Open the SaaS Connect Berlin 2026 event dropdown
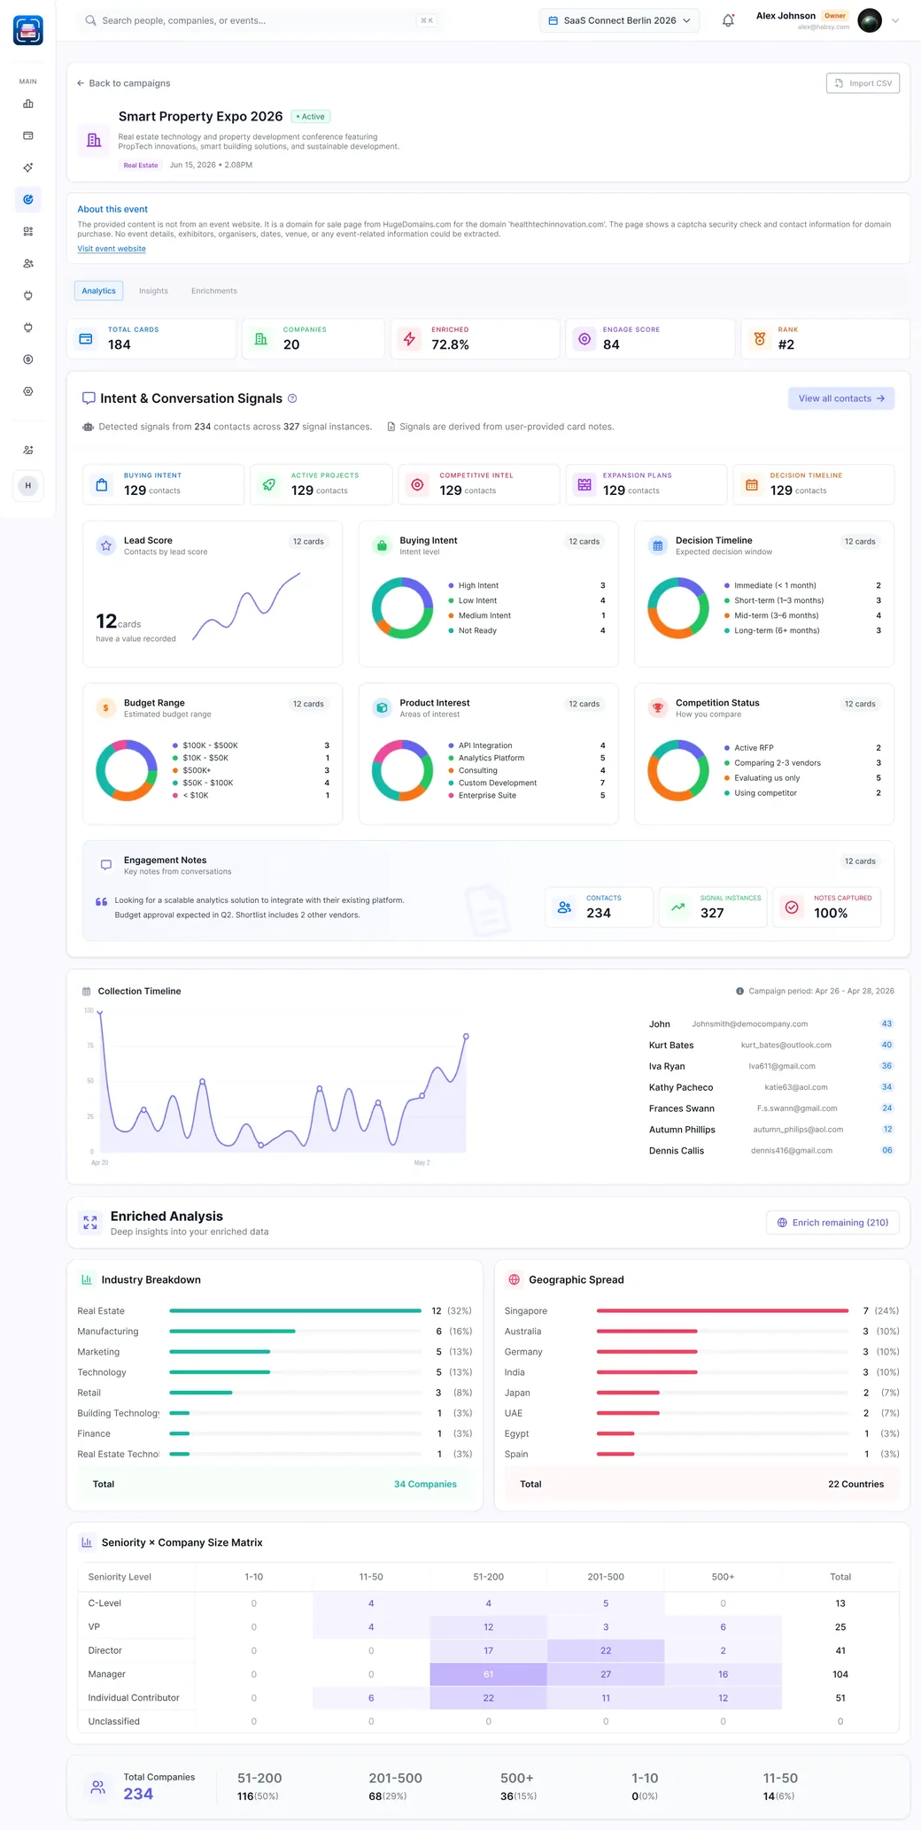This screenshot has width=921, height=1830. [619, 20]
